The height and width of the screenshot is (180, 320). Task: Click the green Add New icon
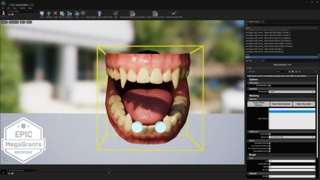click(x=48, y=14)
